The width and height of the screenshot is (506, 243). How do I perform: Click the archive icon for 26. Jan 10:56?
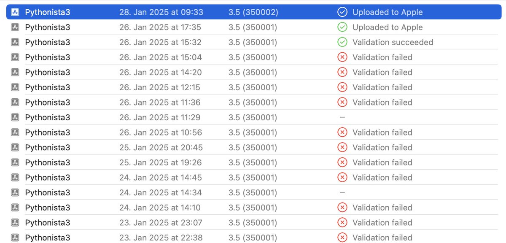pos(15,132)
